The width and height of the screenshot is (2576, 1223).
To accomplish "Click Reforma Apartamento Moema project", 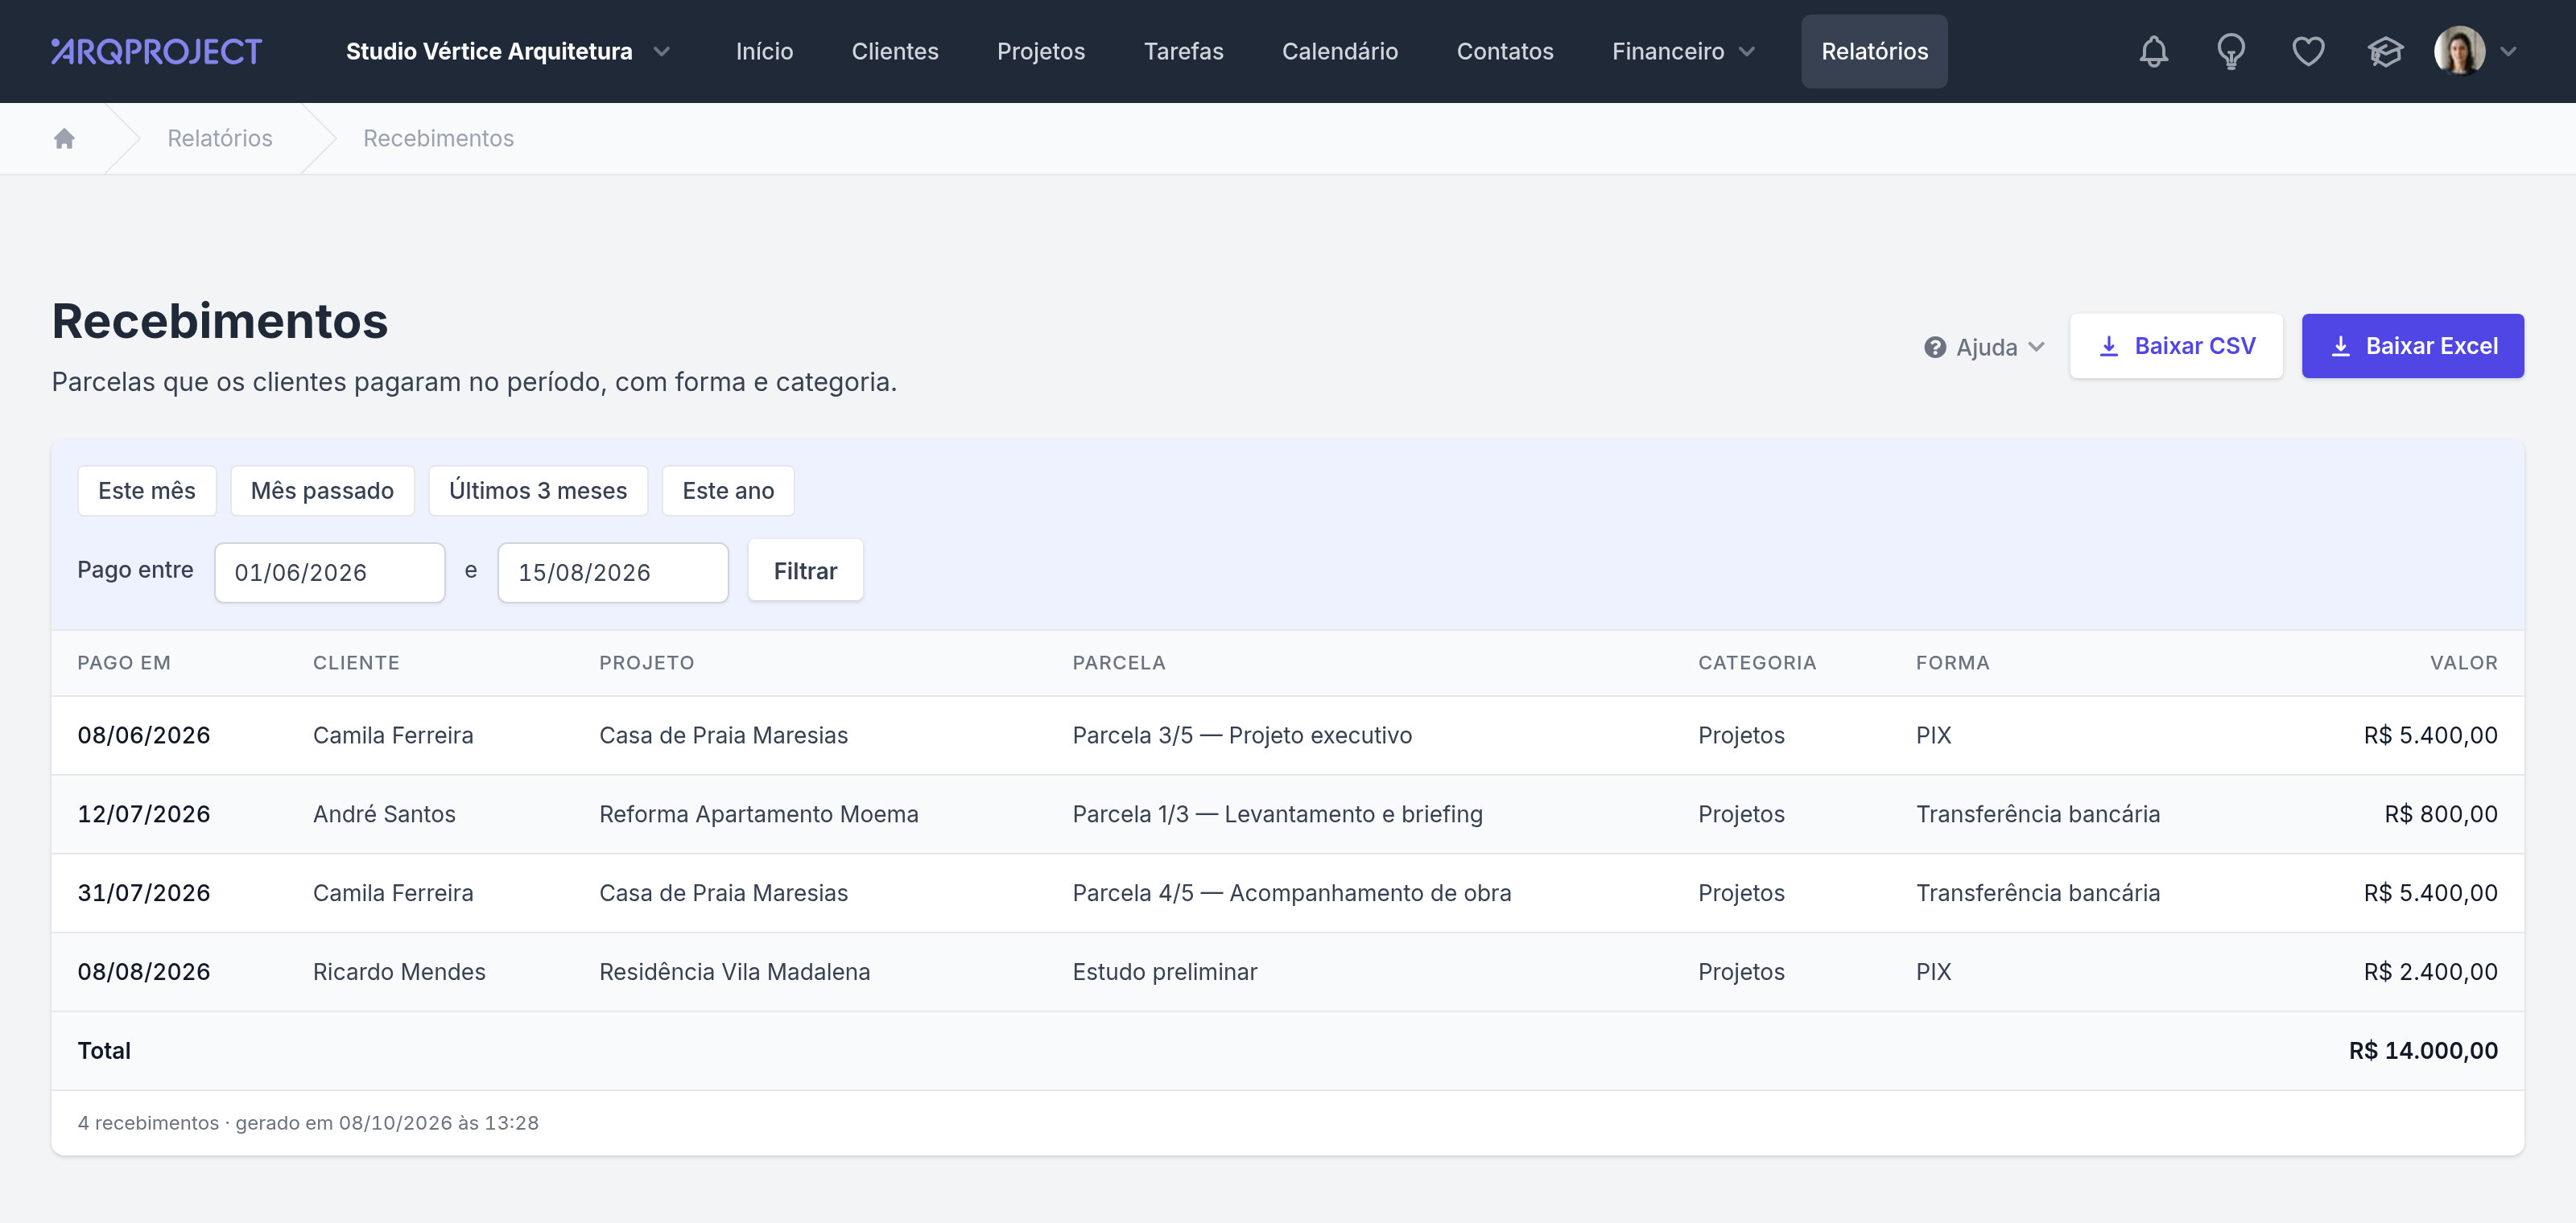I will click(758, 814).
